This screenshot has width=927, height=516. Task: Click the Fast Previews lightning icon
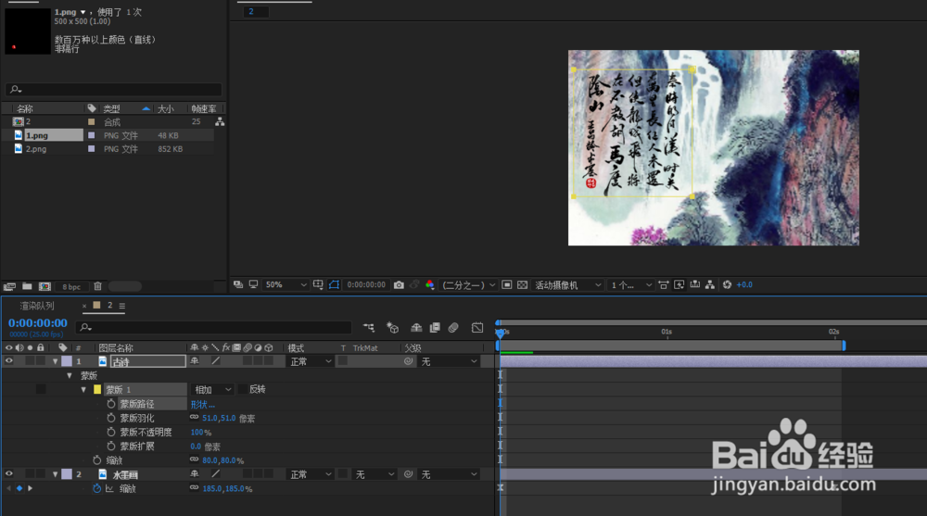click(679, 285)
